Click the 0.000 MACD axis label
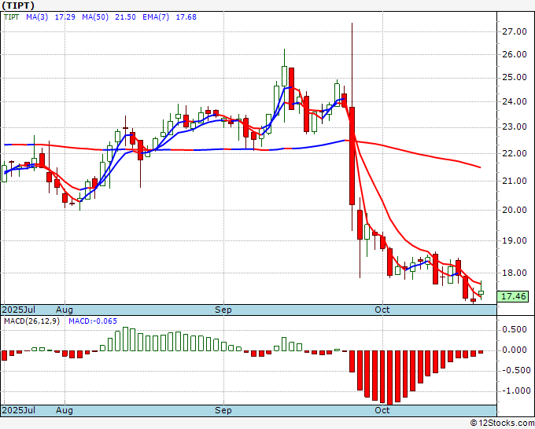Viewport: 535px width, 429px height. pos(515,350)
